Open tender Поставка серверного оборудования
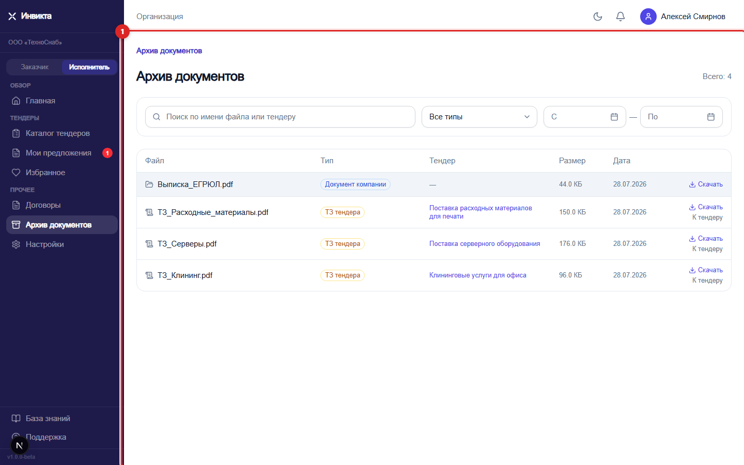Viewport: 744px width, 465px height. pyautogui.click(x=485, y=244)
